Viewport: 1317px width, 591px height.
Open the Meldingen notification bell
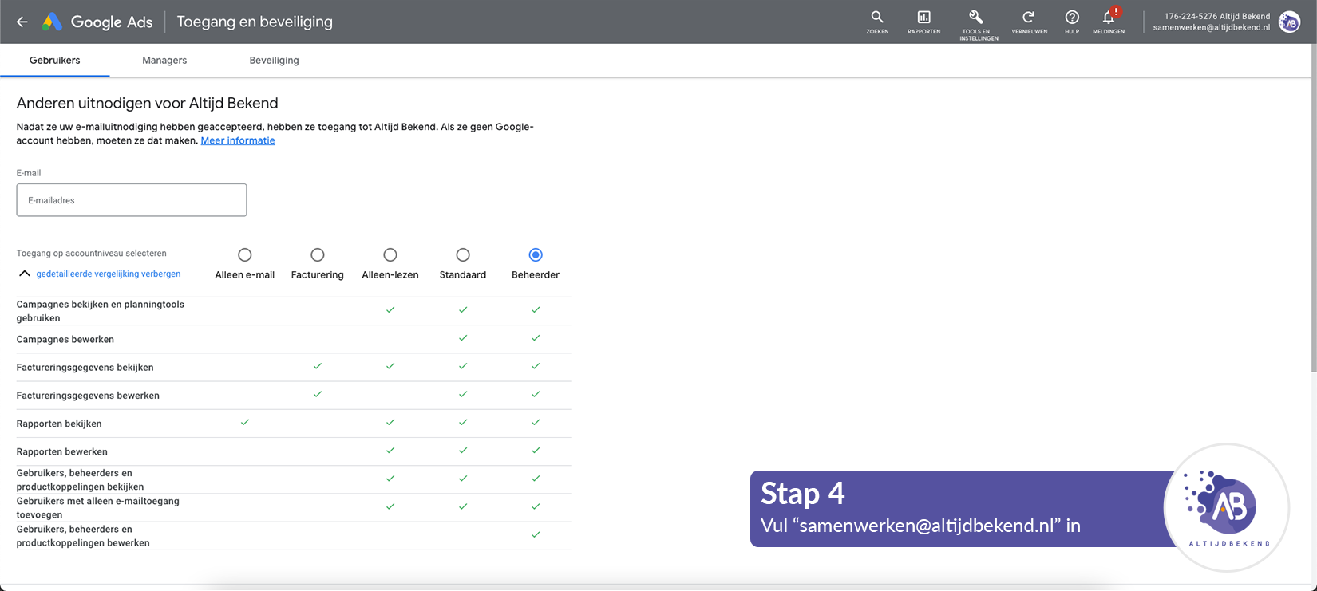(x=1109, y=18)
